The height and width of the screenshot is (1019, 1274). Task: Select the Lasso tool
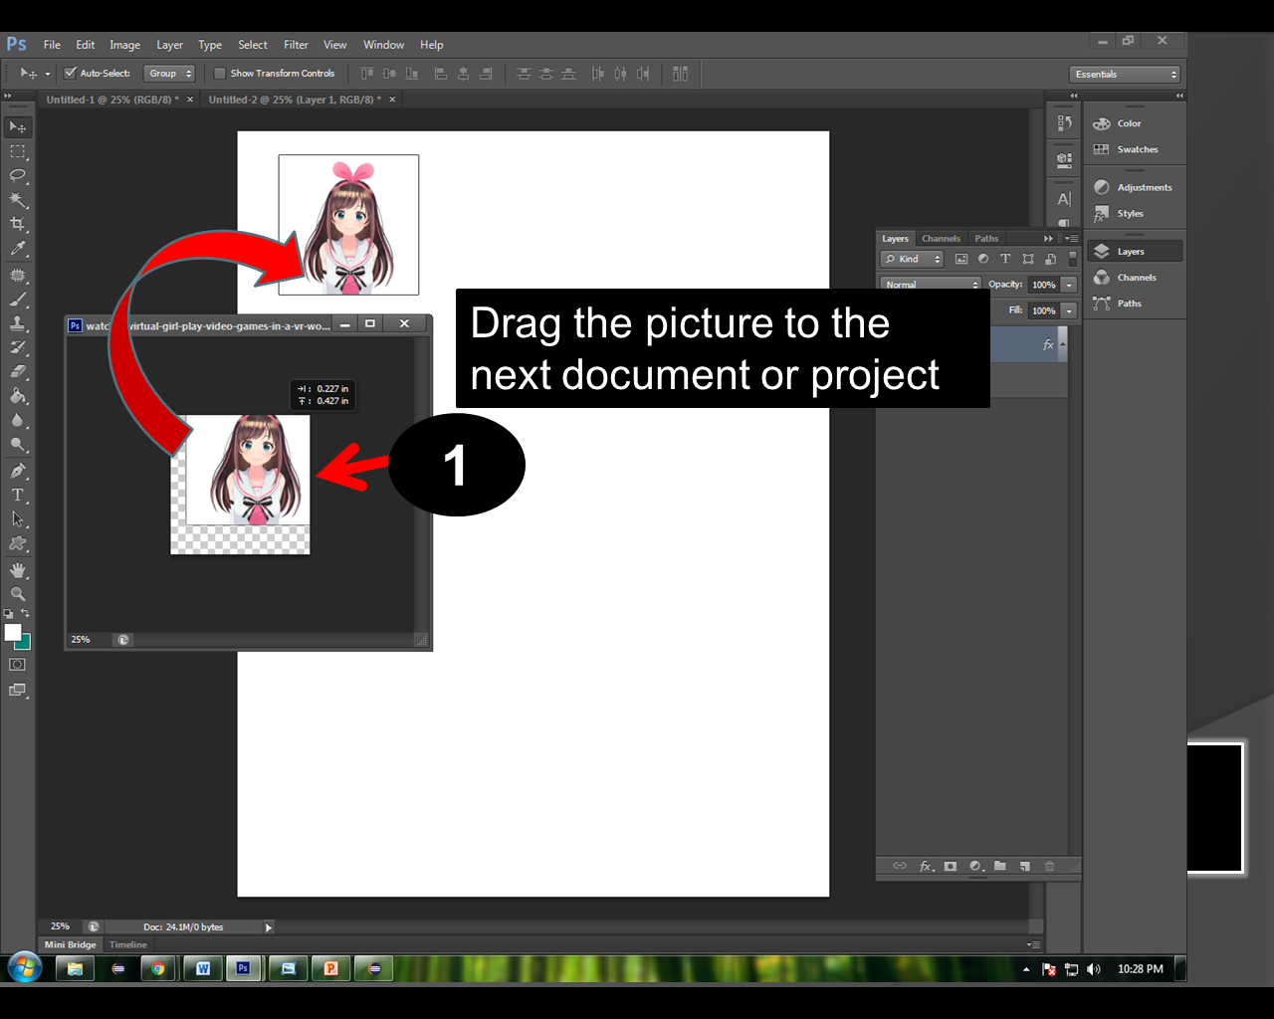[x=17, y=176]
